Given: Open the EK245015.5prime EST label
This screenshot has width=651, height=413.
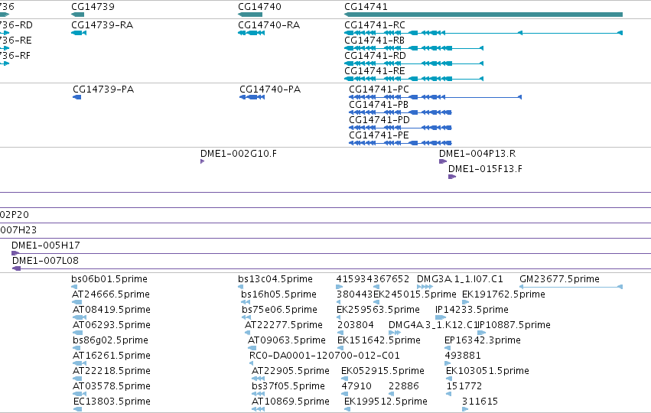Looking at the screenshot, I should coord(415,294).
